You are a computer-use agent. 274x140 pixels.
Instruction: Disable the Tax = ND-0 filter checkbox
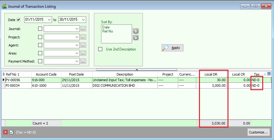tap(11, 132)
